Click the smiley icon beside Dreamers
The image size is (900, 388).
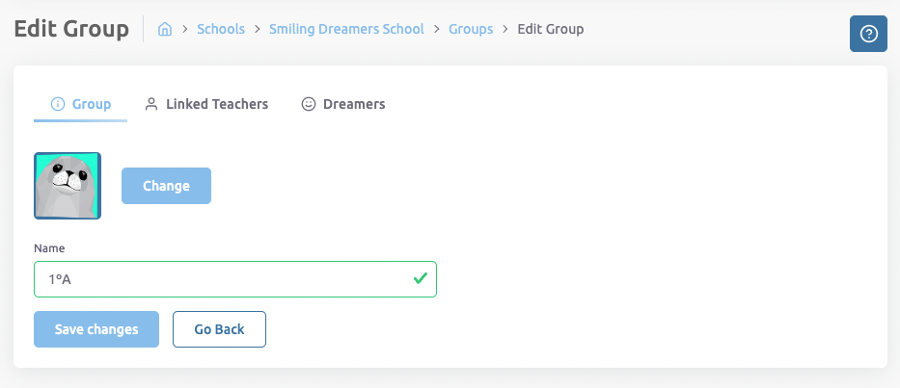pyautogui.click(x=309, y=104)
